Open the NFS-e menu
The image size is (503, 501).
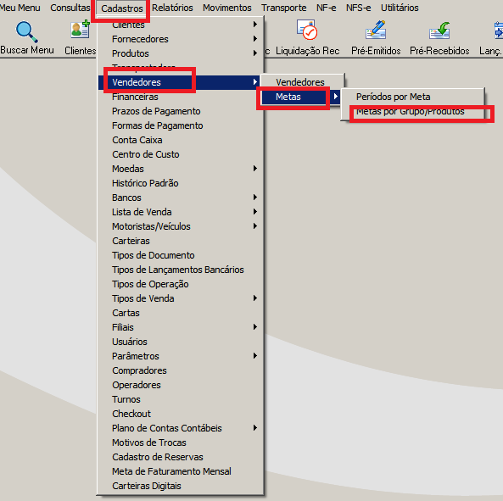click(x=358, y=8)
